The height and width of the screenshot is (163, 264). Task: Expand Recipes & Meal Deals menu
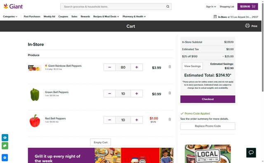(x=106, y=16)
